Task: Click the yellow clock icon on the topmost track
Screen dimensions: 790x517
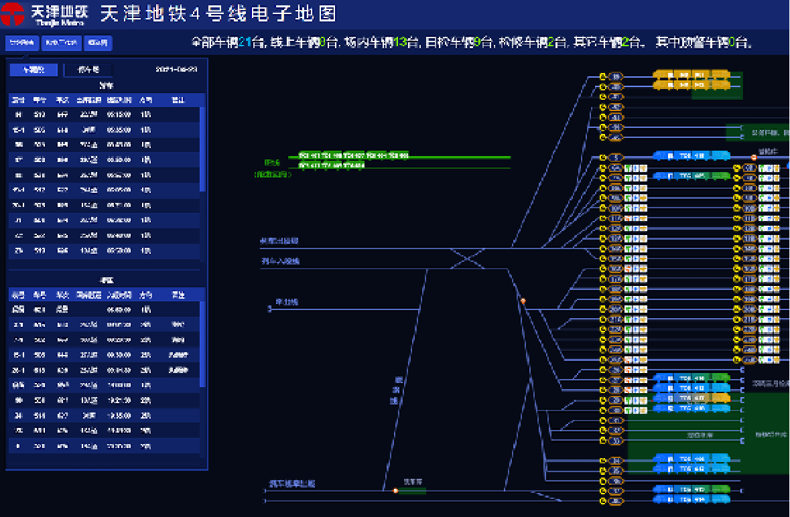Action: tap(603, 76)
